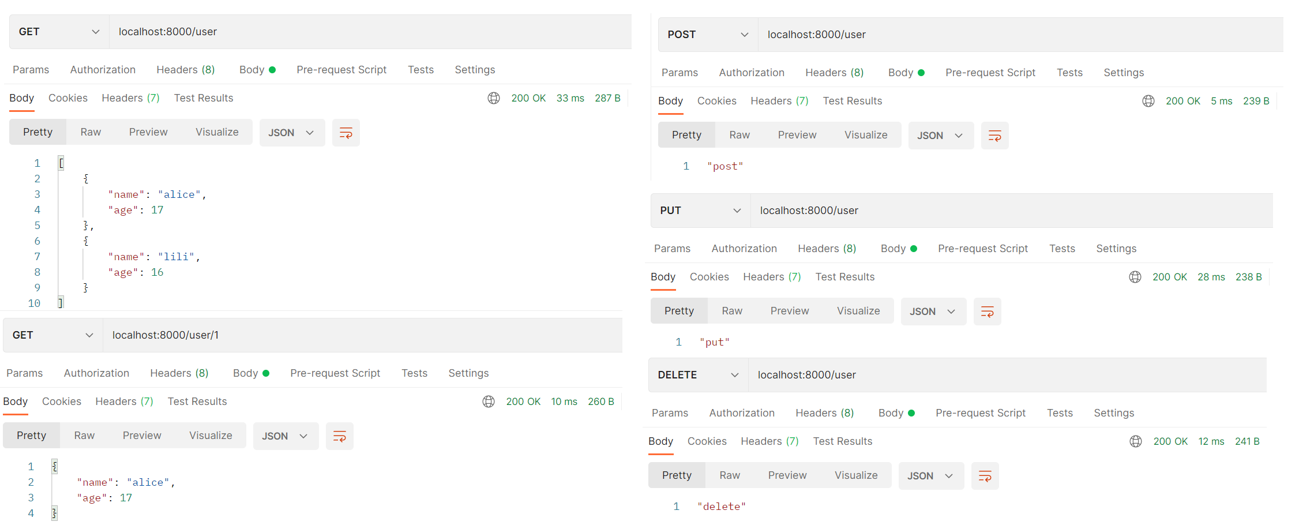The height and width of the screenshot is (529, 1299).
Task: Open Settings tab of the PUT request
Action: pyautogui.click(x=1116, y=249)
